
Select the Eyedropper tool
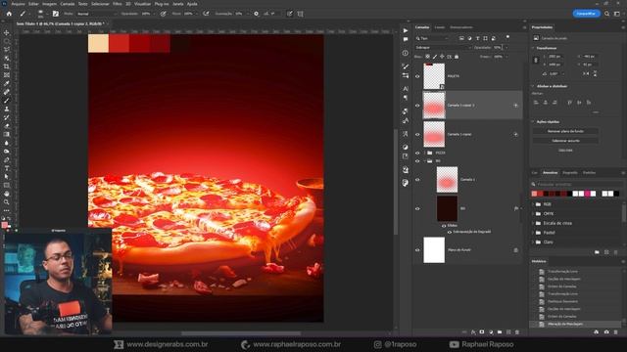7,83
